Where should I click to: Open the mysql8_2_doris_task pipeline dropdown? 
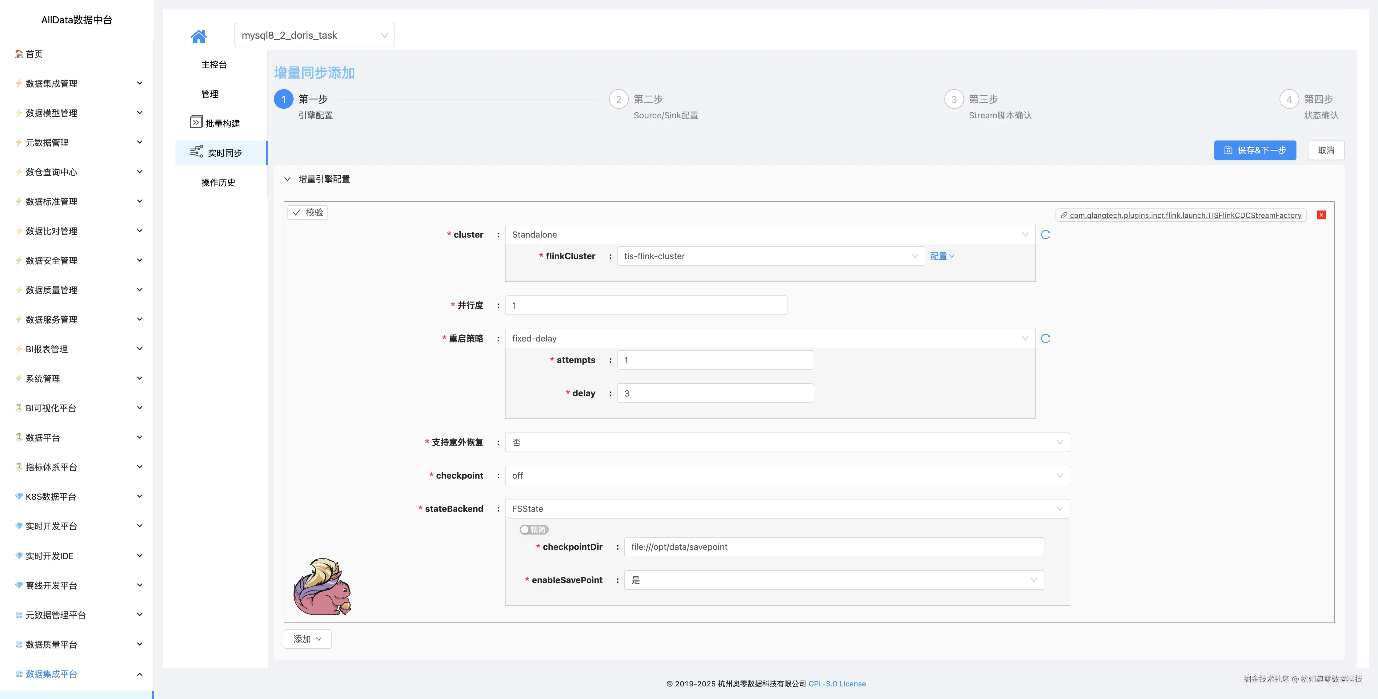click(314, 35)
